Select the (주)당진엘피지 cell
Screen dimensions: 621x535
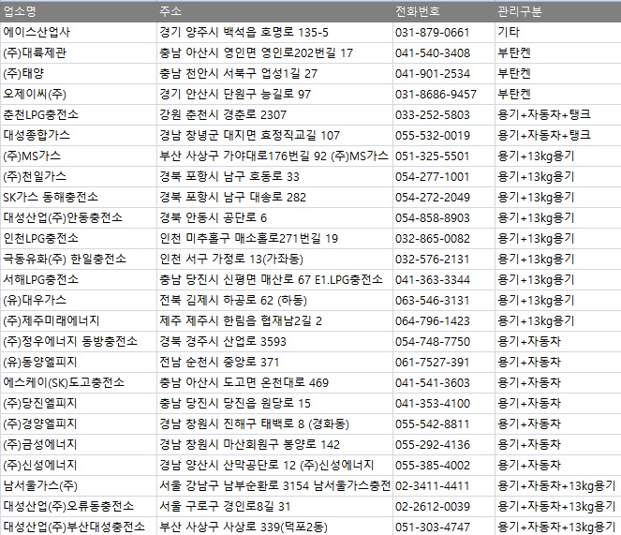(79, 404)
